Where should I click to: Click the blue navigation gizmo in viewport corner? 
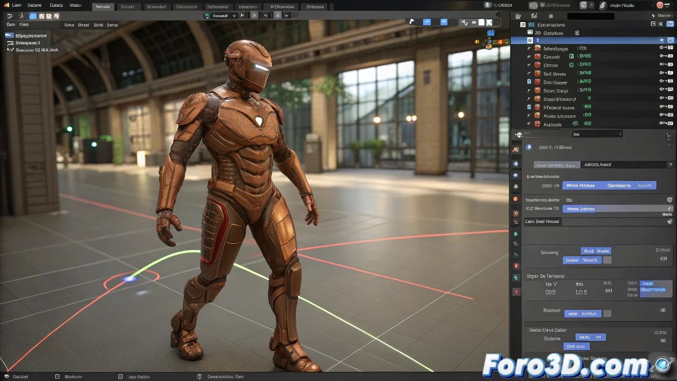[x=490, y=33]
